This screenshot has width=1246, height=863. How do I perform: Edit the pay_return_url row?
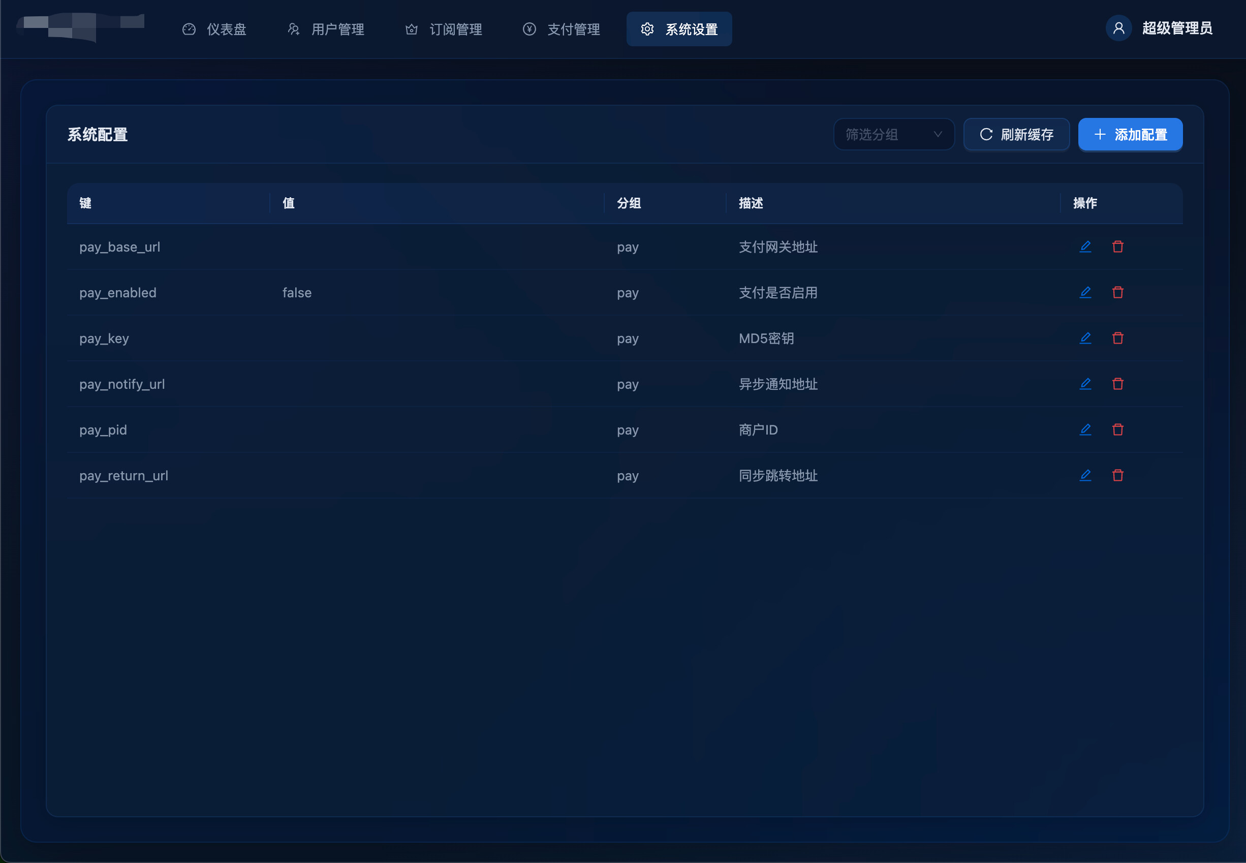pos(1085,475)
